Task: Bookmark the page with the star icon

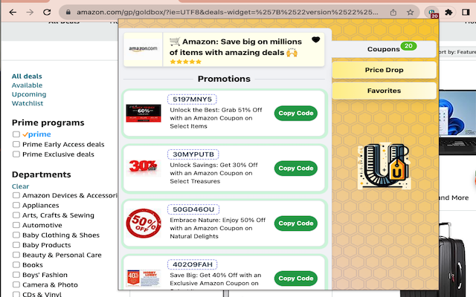Action: click(410, 12)
